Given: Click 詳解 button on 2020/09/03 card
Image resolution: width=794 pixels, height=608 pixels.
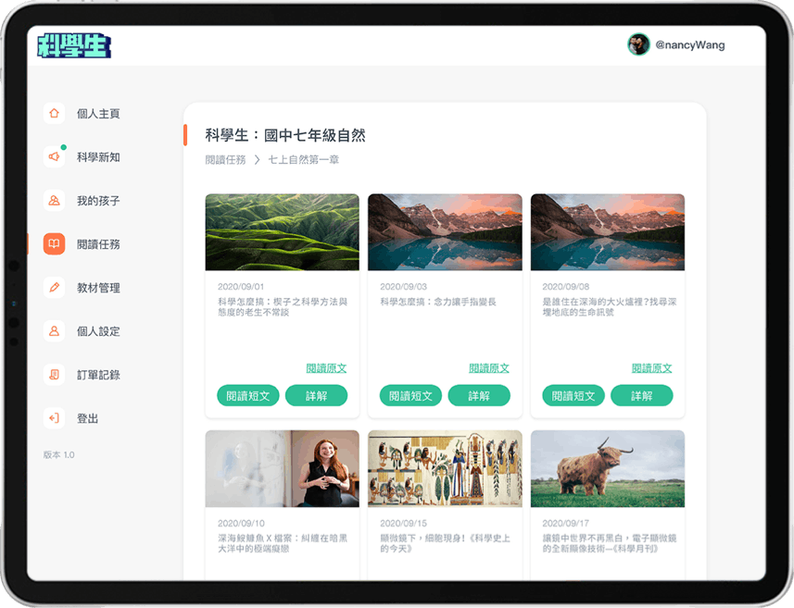Looking at the screenshot, I should (x=479, y=395).
